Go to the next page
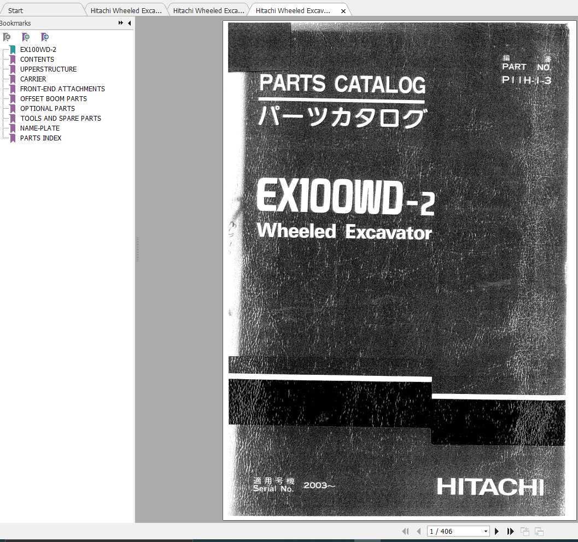578x542 pixels. [x=496, y=531]
